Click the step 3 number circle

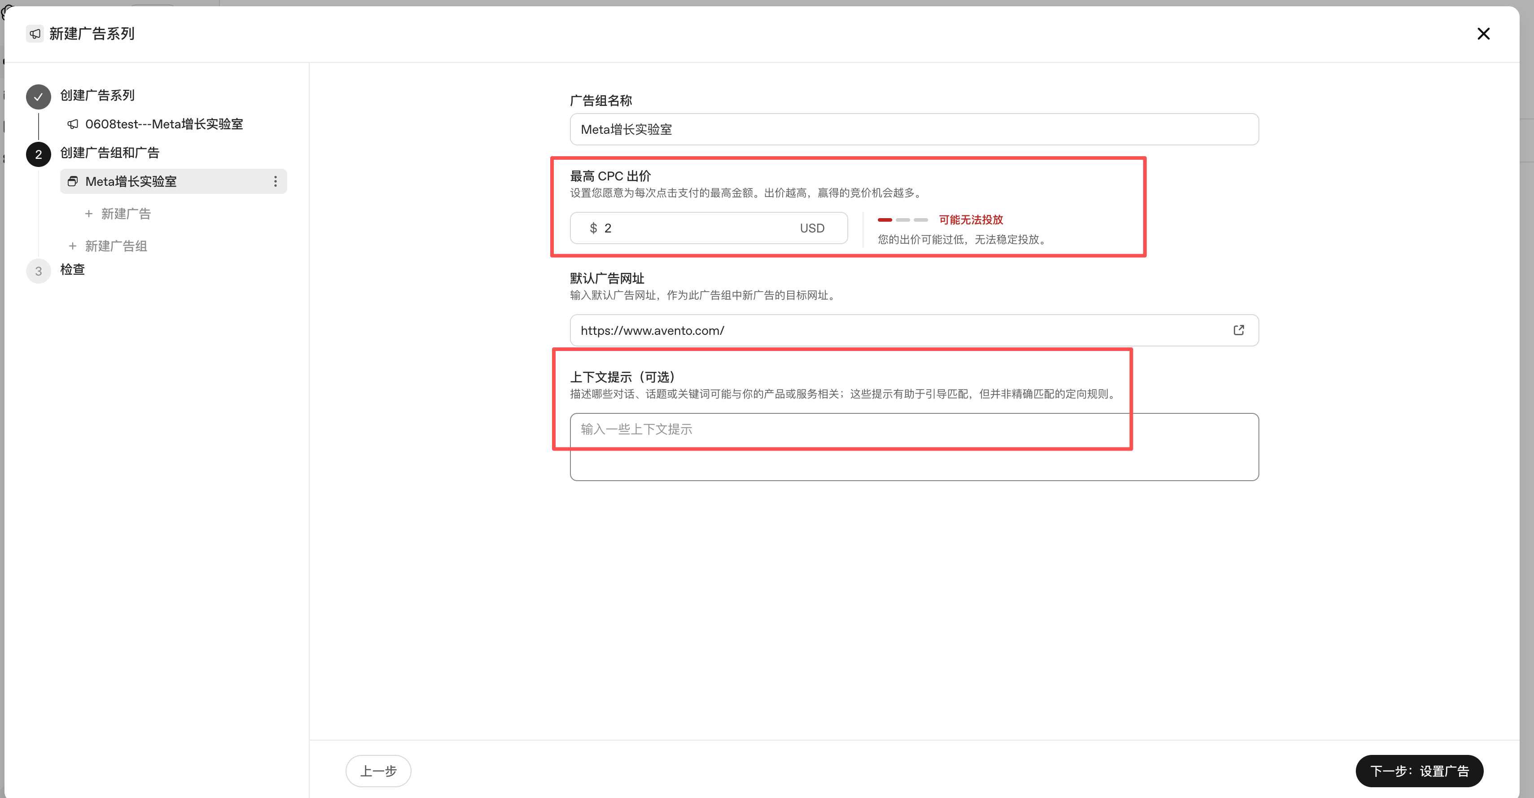38,271
